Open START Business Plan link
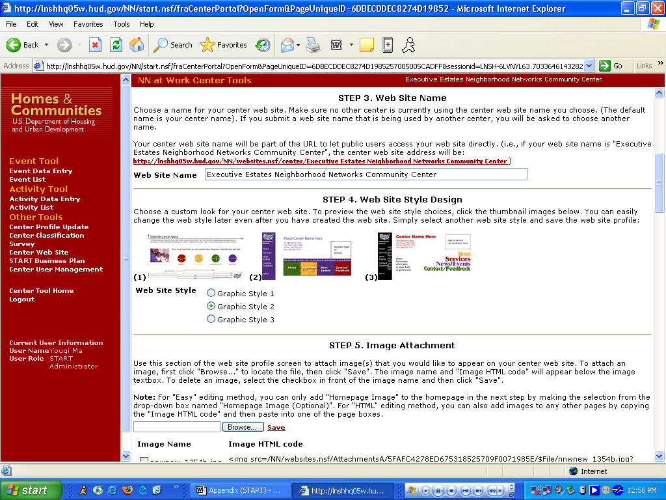Image resolution: width=666 pixels, height=500 pixels. pyautogui.click(x=47, y=261)
